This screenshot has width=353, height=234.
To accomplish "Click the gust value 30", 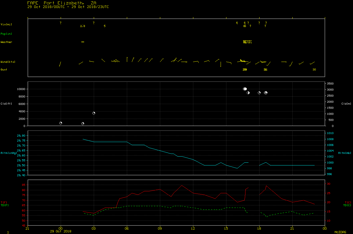I will pos(314,70).
